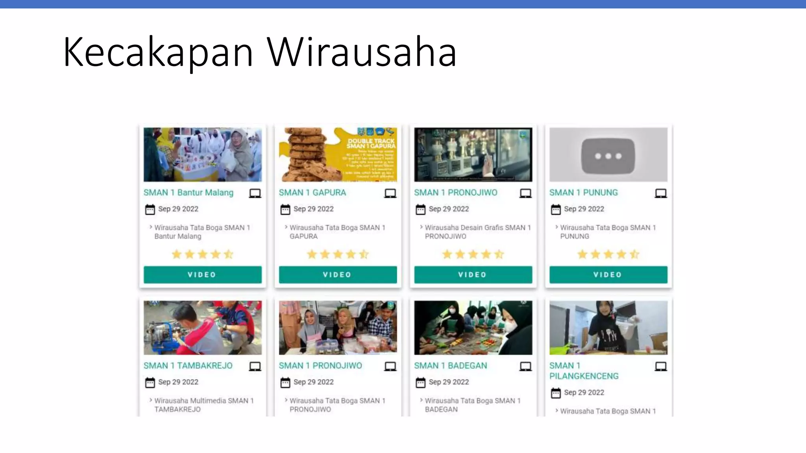
Task: Click laptop icon on SMAN 1 PUNUNG card
Action: (x=661, y=193)
